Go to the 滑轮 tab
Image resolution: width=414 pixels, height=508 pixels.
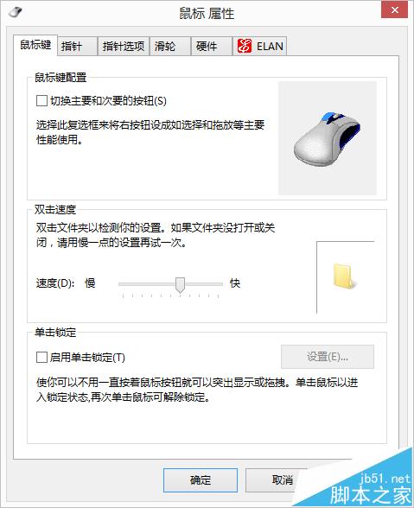[x=169, y=47]
